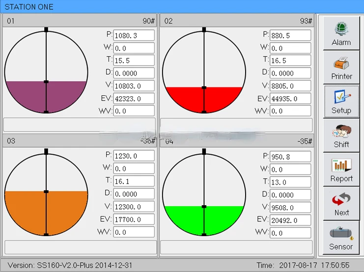Click tank 01 T field 15.5
Screen dimensions: 364x272
134,60
